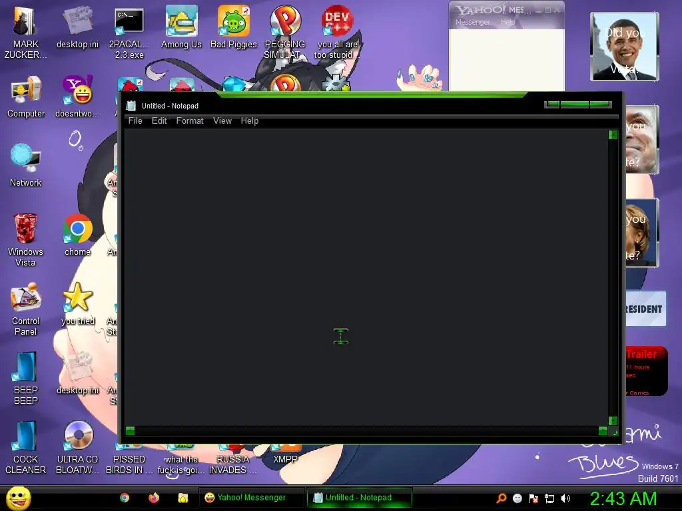682x511 pixels.
Task: Open Help menu in Yahoo Messenger window
Action: [508, 22]
